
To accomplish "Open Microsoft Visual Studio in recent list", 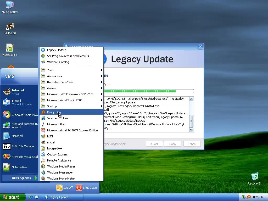I will (20, 157).
